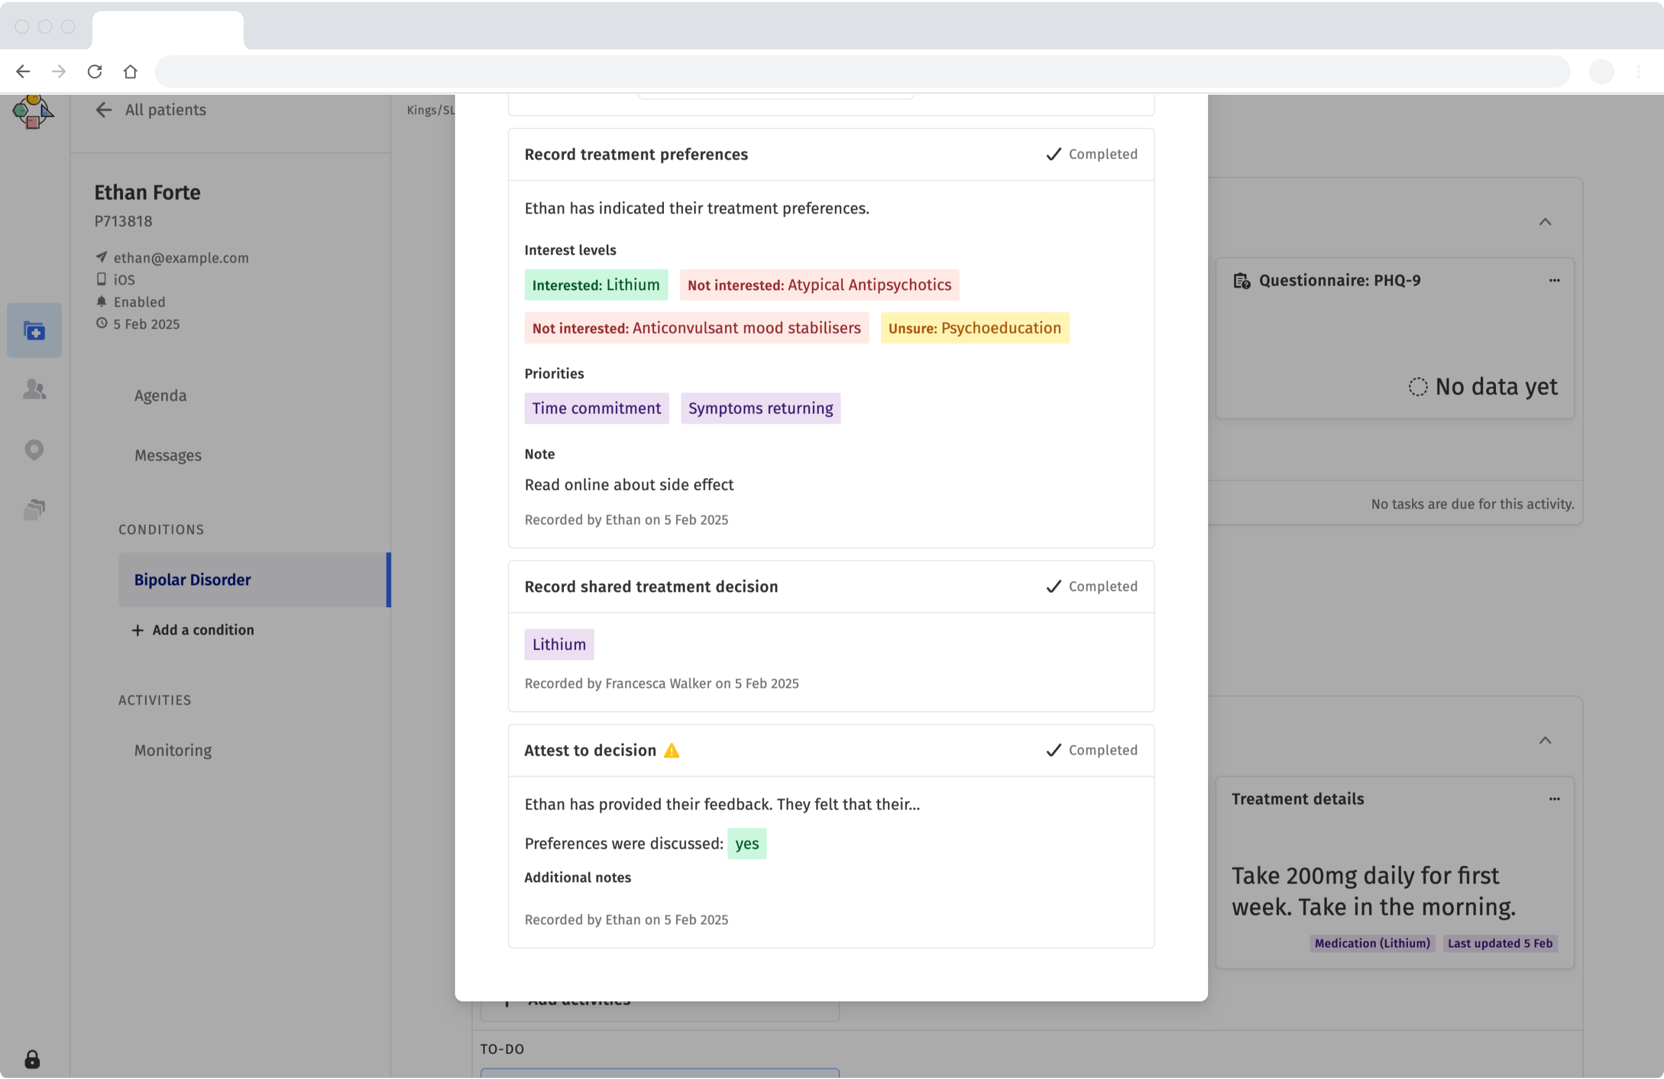Collapse the section above Questionnaire PHQ-9

[x=1544, y=222]
